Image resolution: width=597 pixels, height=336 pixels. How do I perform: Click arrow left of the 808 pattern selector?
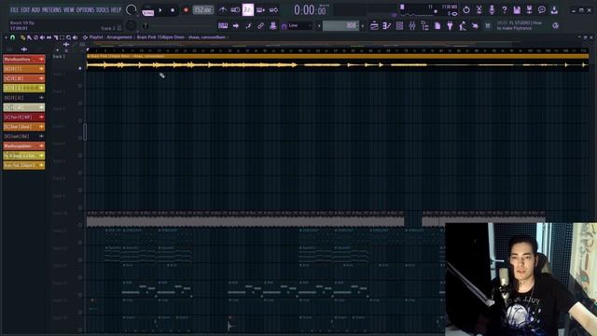[319, 26]
